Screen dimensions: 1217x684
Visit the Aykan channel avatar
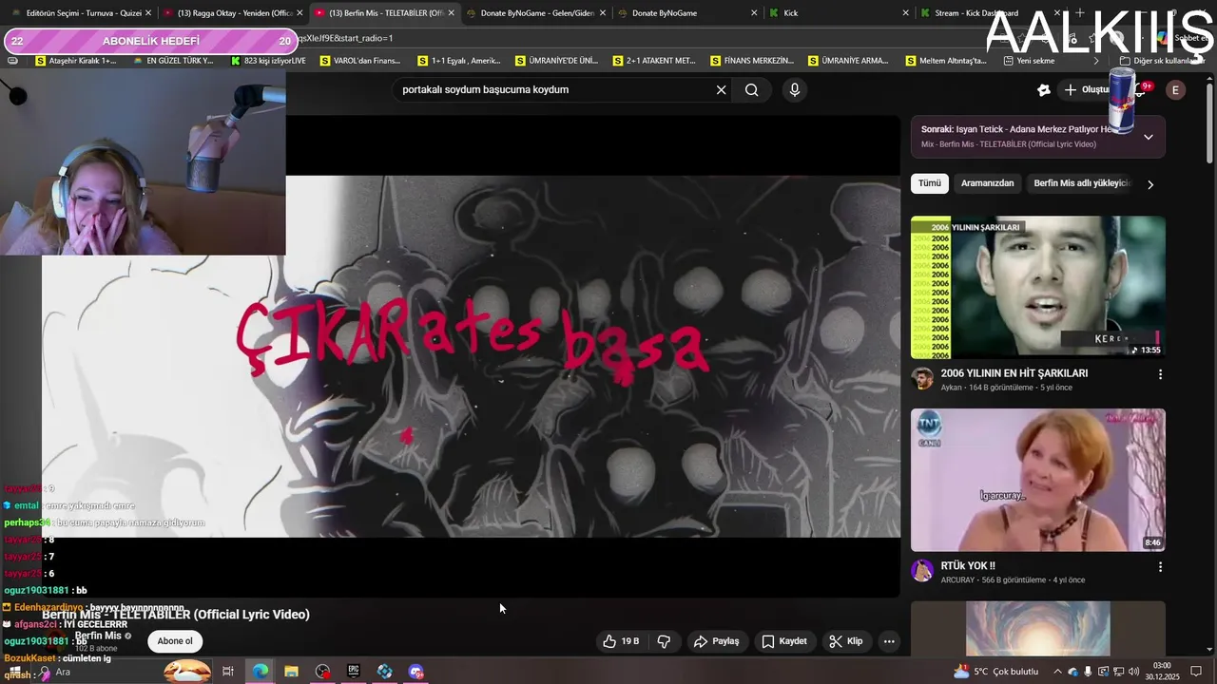pos(922,378)
